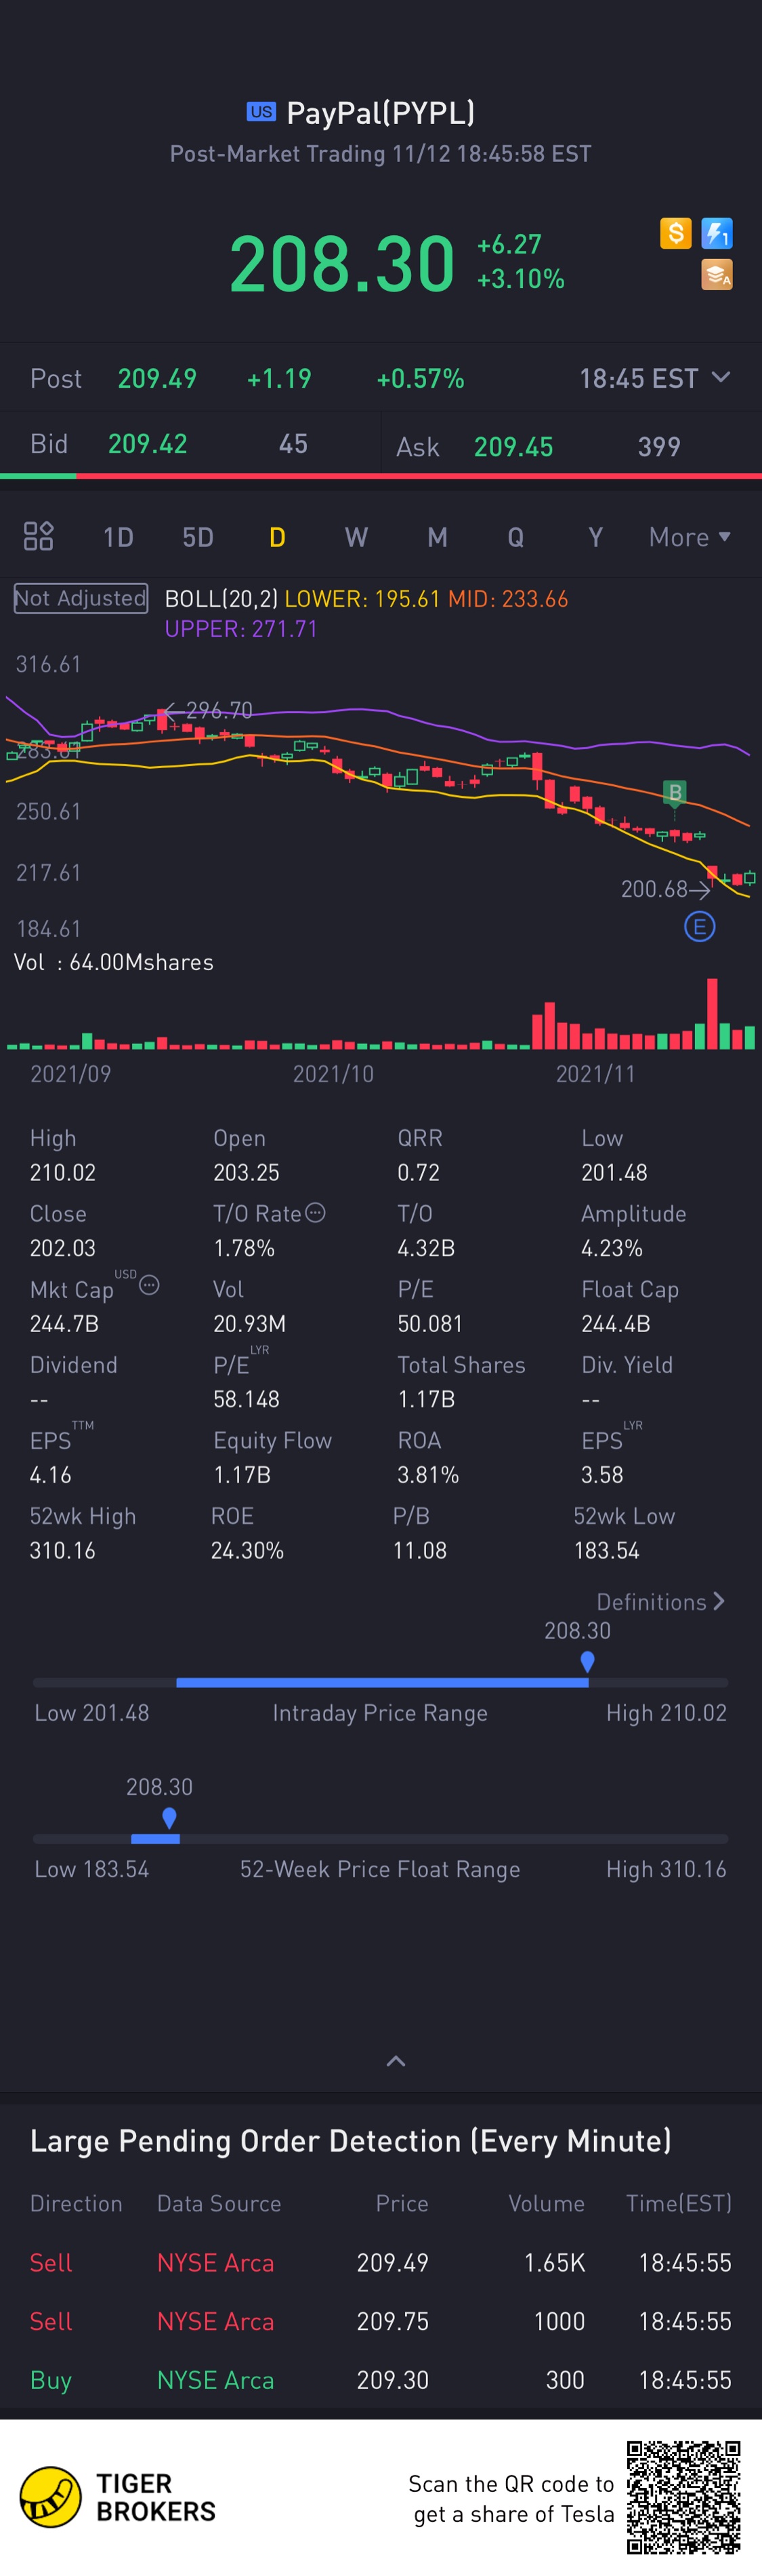Screen dimensions: 762x2576
Task: Tap the orange dollar-sign badge icon
Action: (675, 233)
